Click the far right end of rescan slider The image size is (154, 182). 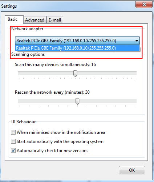click(x=135, y=101)
